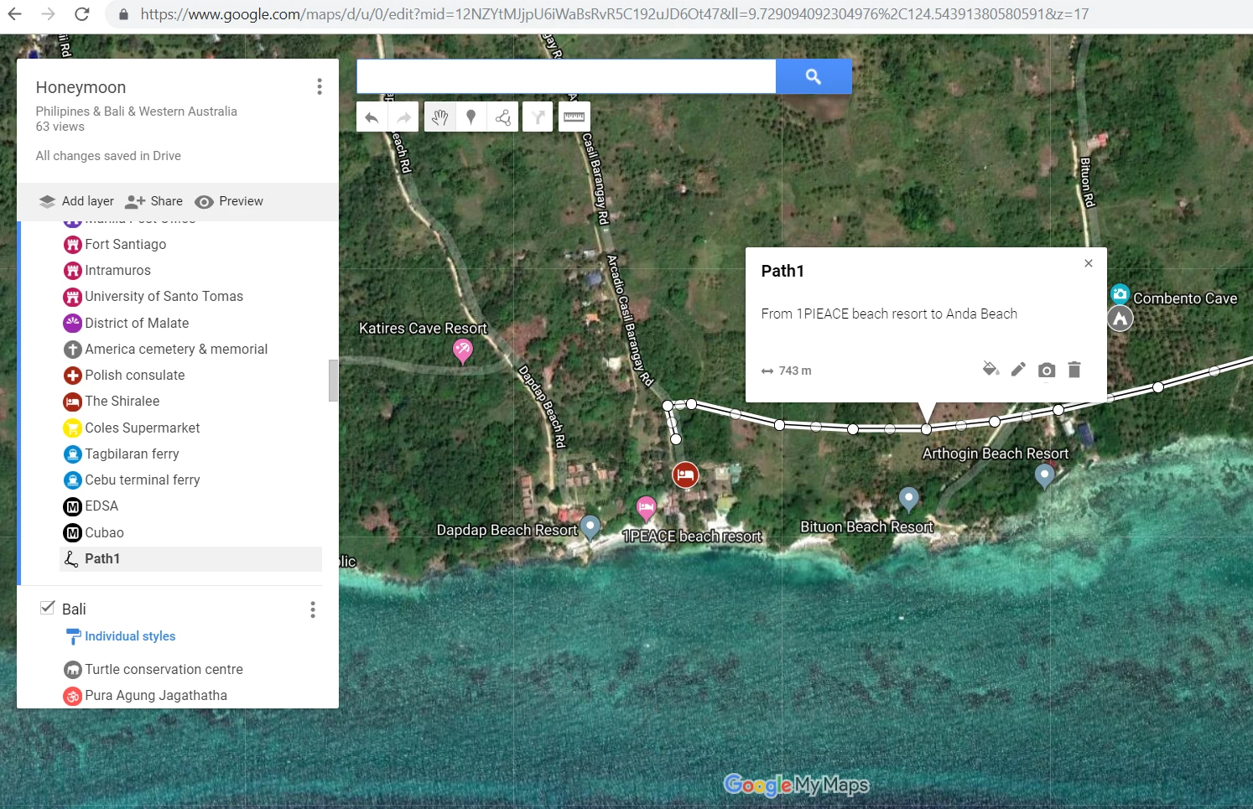This screenshot has width=1253, height=809.
Task: Click the map search input field
Action: [566, 76]
